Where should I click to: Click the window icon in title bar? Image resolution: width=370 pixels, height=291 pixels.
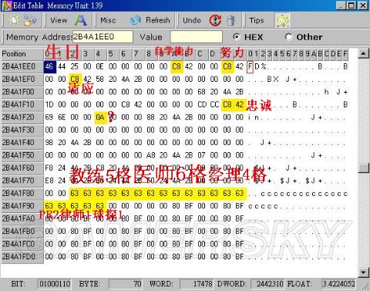pyautogui.click(x=6, y=5)
